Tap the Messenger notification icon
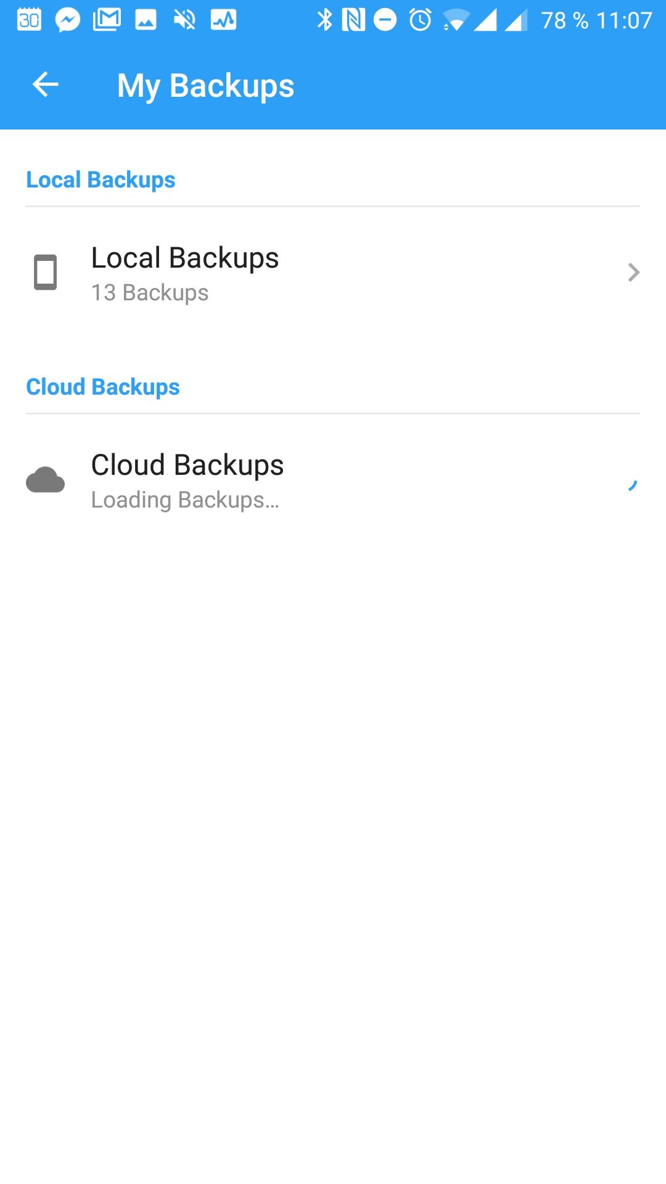The height and width of the screenshot is (1184, 666). [68, 20]
